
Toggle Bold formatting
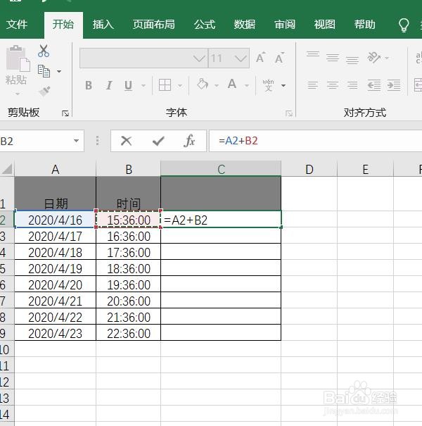click(x=89, y=85)
